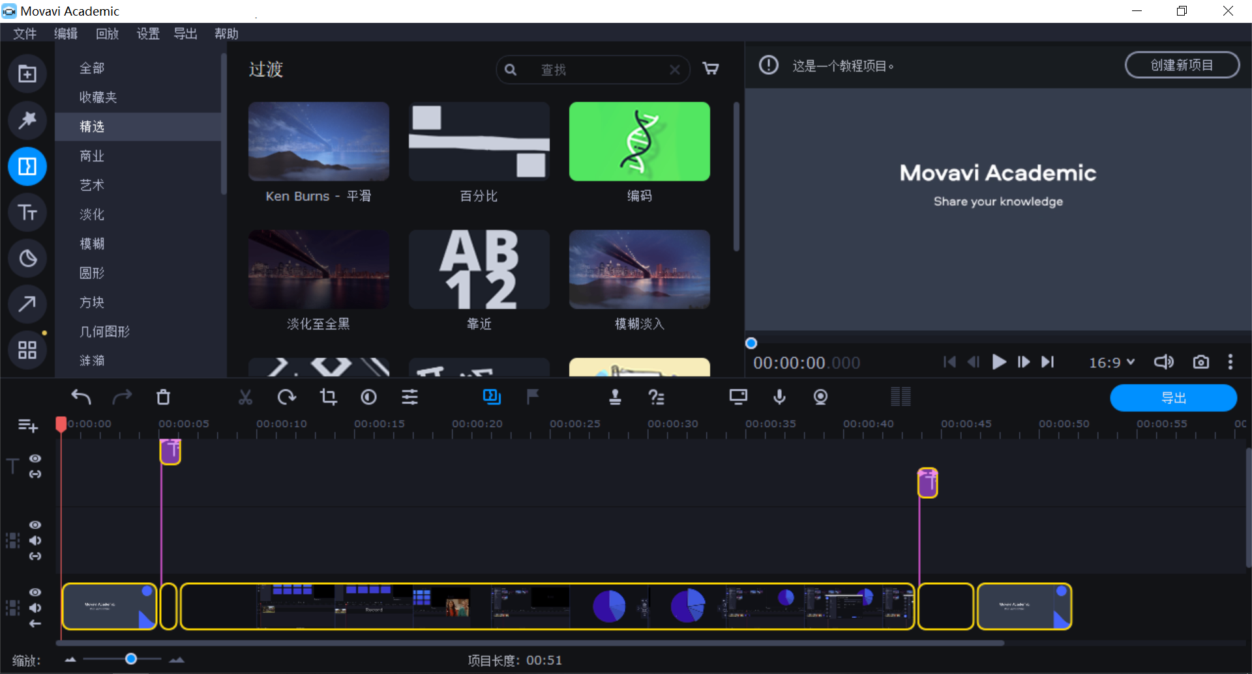Open the filters magic wand panel
The width and height of the screenshot is (1252, 674).
point(27,120)
